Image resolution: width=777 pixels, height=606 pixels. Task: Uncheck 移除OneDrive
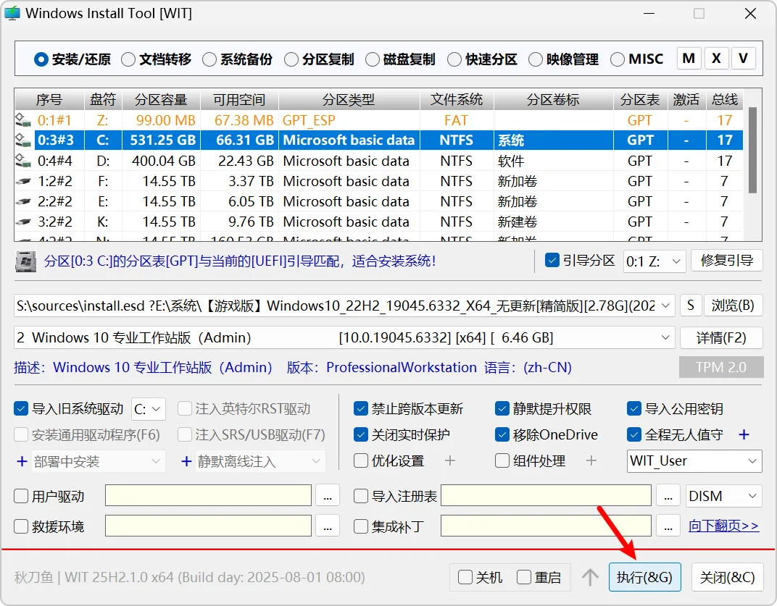tap(502, 434)
